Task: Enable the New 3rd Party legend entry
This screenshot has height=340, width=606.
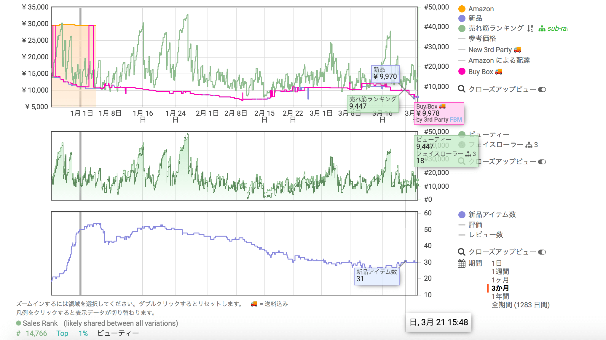Action: 489,50
